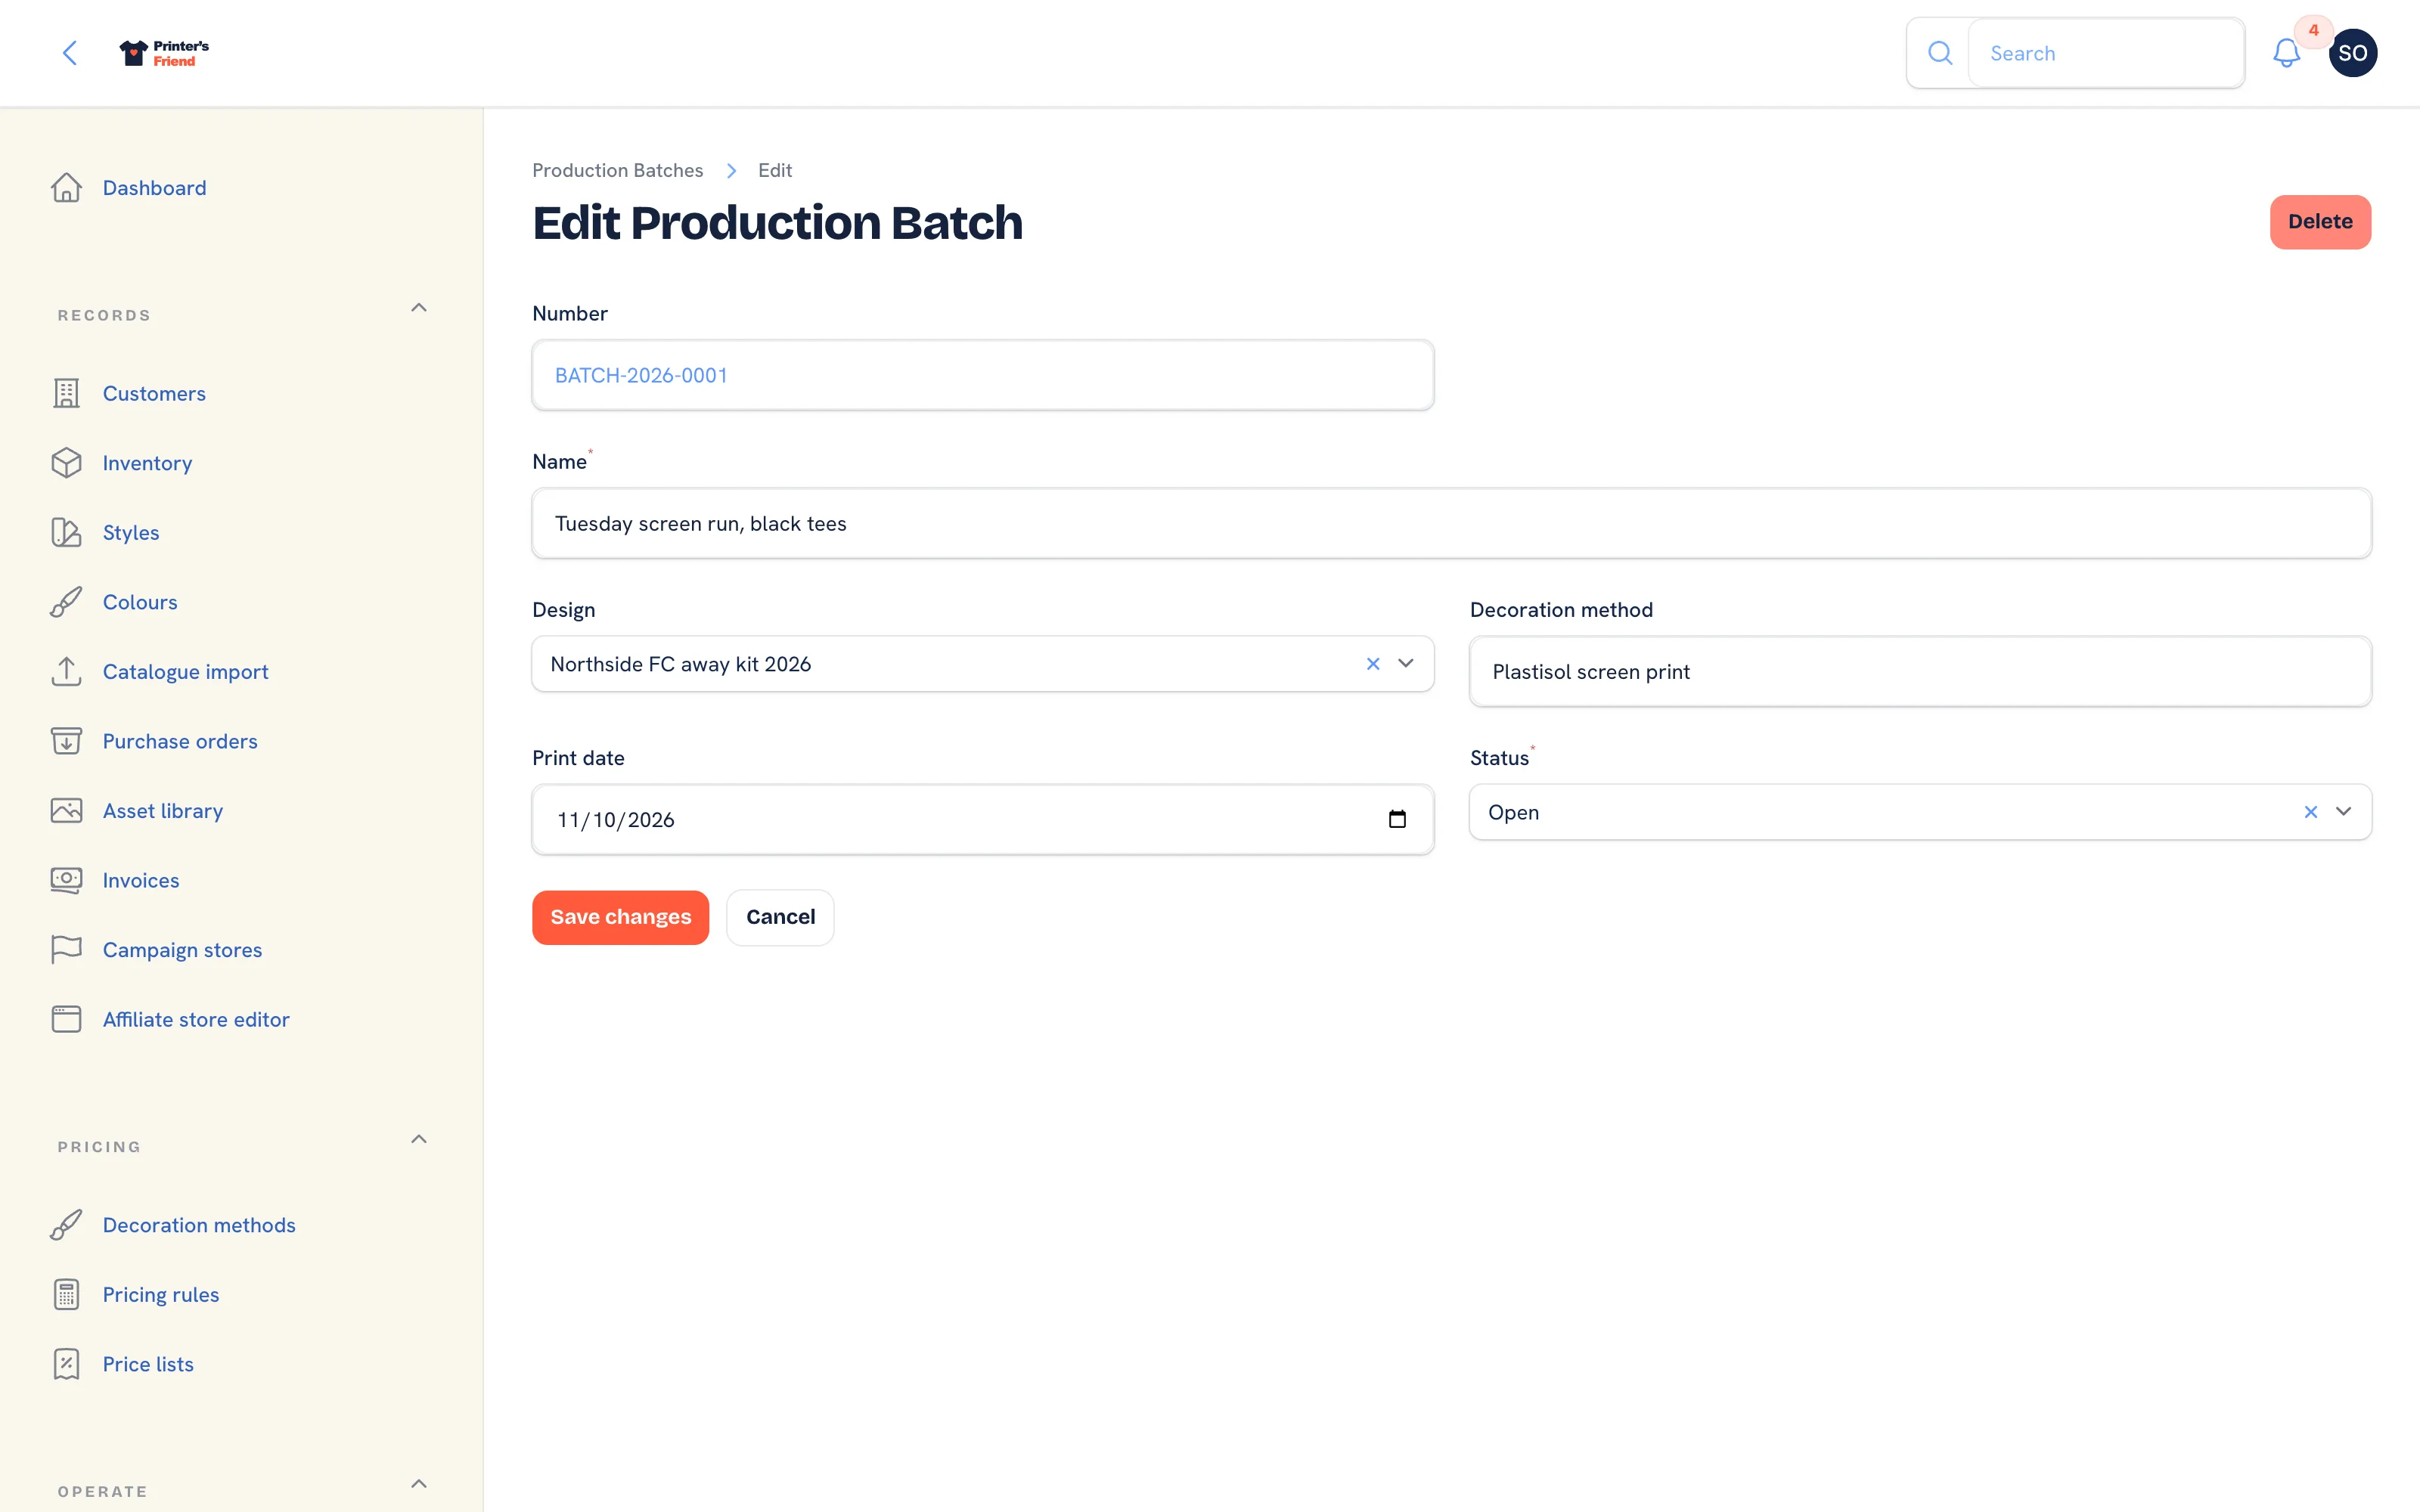The image size is (2420, 1512).
Task: Click Save changes
Action: pos(620,917)
